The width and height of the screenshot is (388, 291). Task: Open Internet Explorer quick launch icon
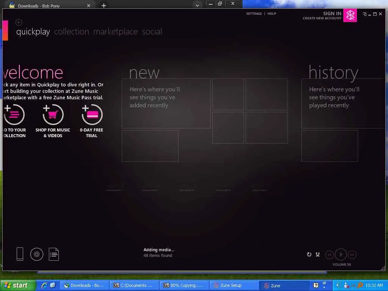coord(44,285)
